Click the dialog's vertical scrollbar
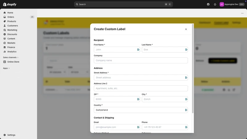Screen dimensions: 247x139 click(x=193, y=69)
